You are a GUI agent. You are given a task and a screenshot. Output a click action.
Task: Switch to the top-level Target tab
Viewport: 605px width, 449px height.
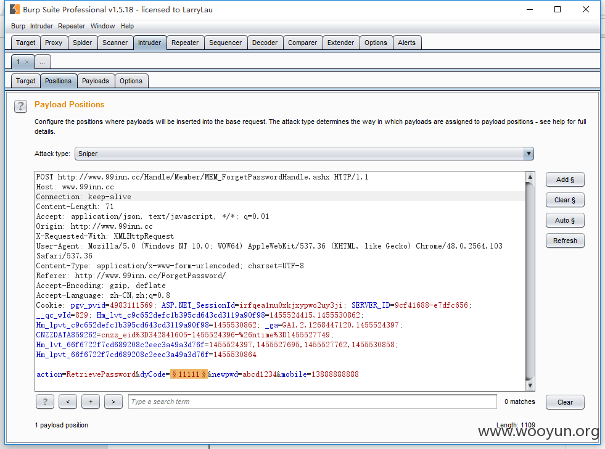(25, 43)
